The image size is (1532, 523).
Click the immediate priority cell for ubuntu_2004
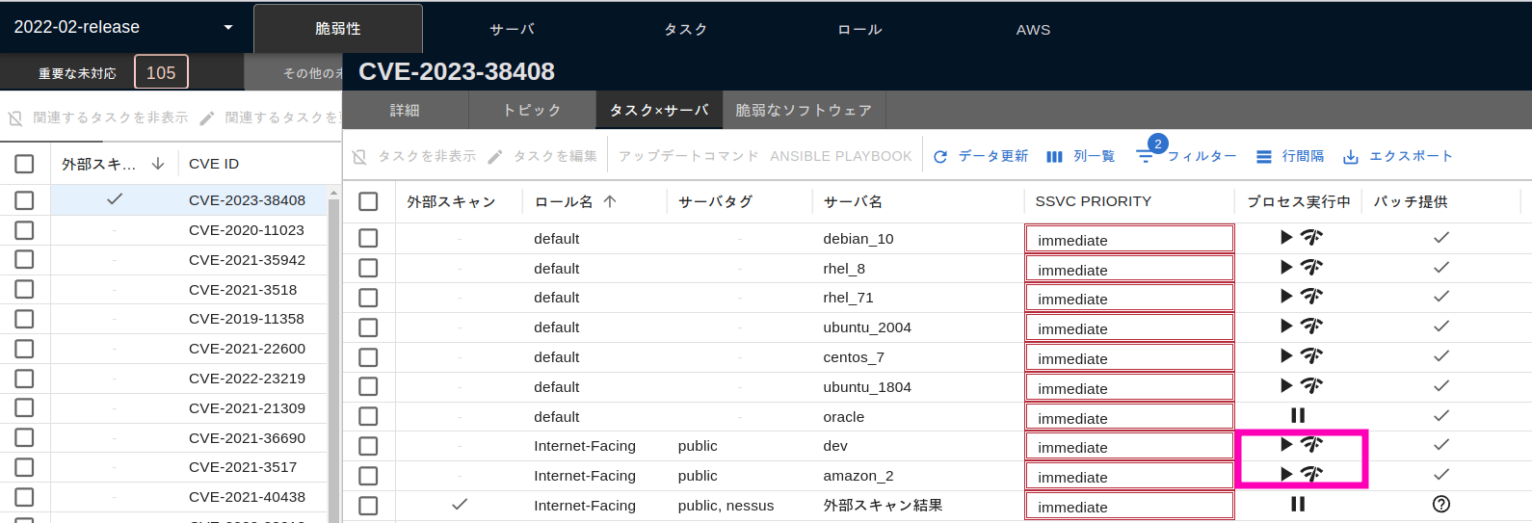click(1128, 328)
